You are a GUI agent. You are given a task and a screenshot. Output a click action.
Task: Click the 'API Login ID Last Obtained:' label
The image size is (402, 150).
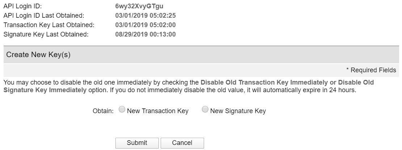(x=44, y=16)
